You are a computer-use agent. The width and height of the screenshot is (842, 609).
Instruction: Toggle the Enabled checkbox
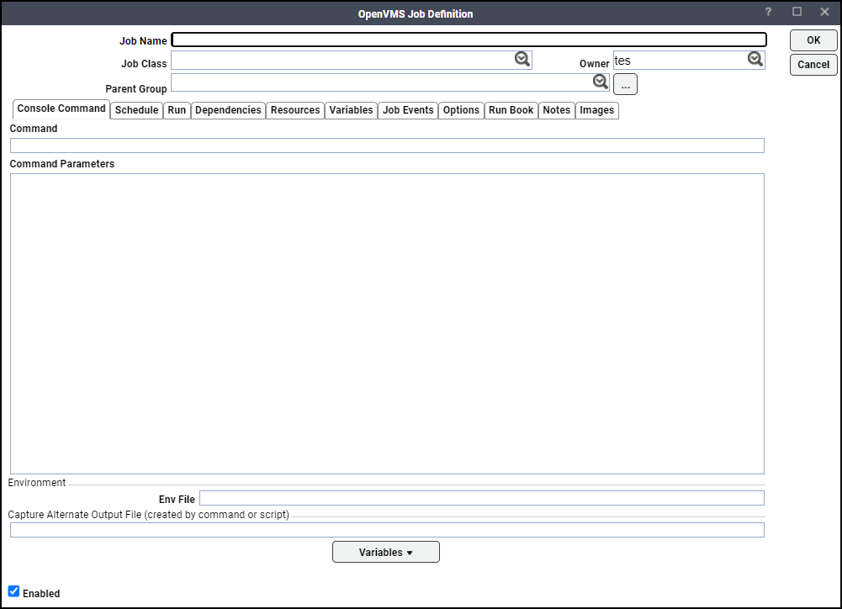13,591
